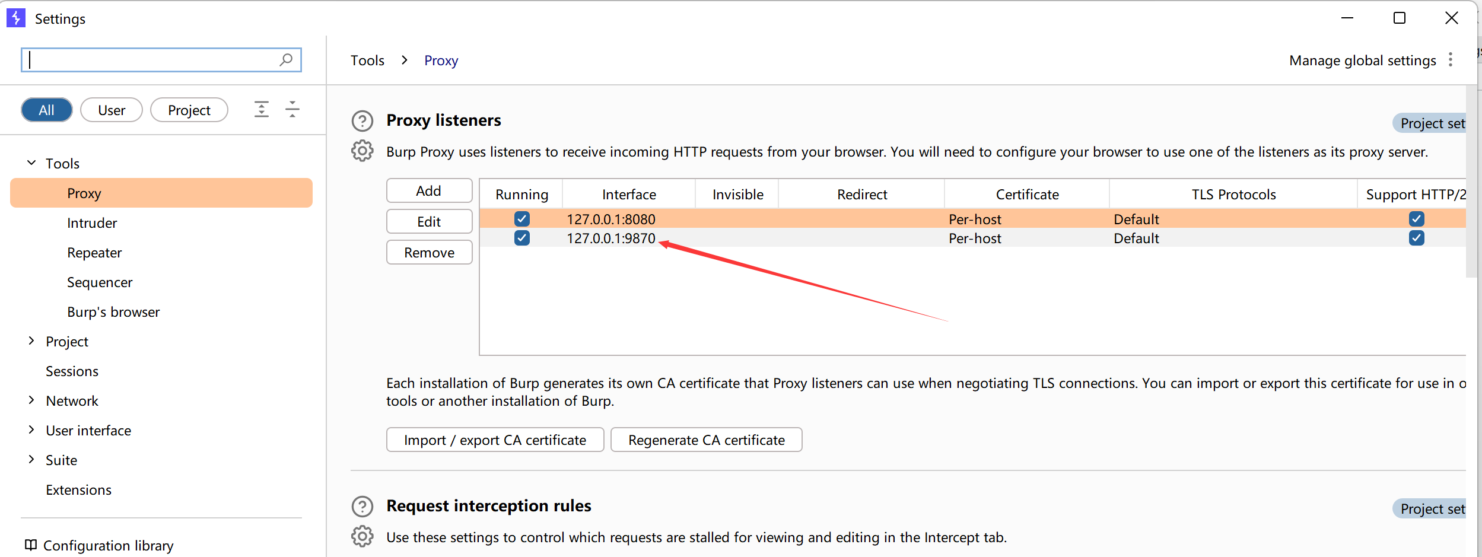Expand the Network tree section
The width and height of the screenshot is (1482, 557).
(31, 400)
